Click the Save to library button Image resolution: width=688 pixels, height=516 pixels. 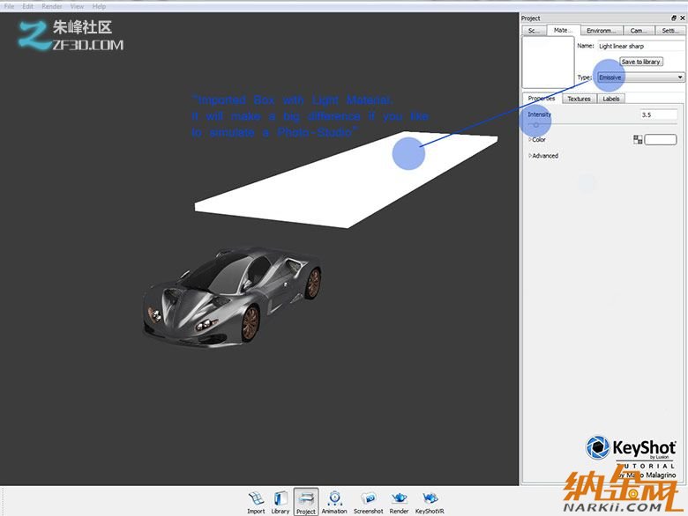640,62
